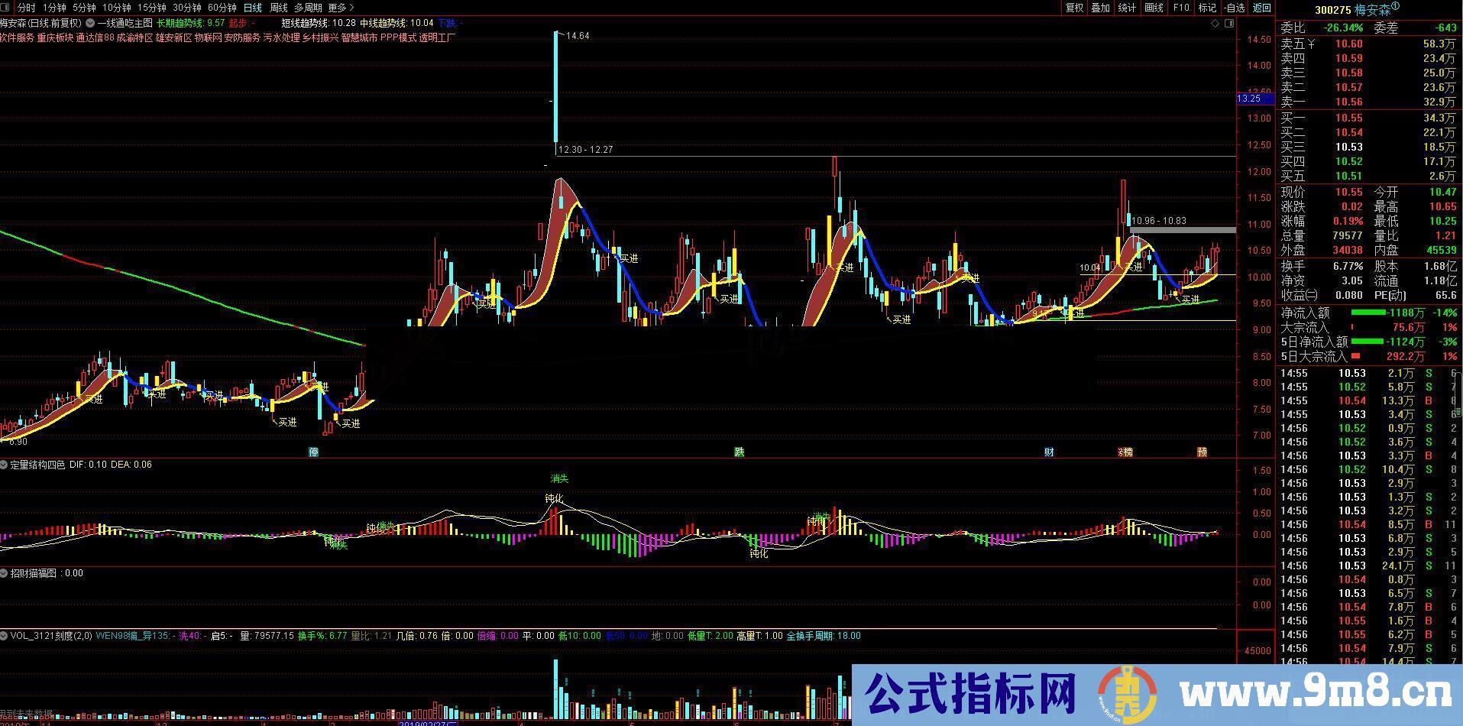This screenshot has width=1463, height=726.
Task: Select the 统计 statistics function
Action: point(1125,8)
